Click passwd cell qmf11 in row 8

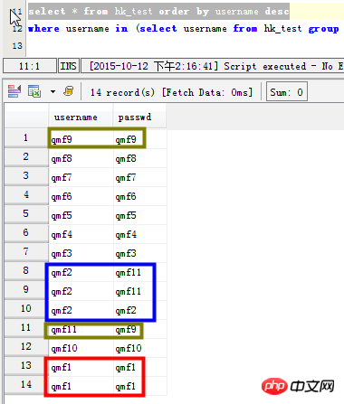(x=140, y=272)
